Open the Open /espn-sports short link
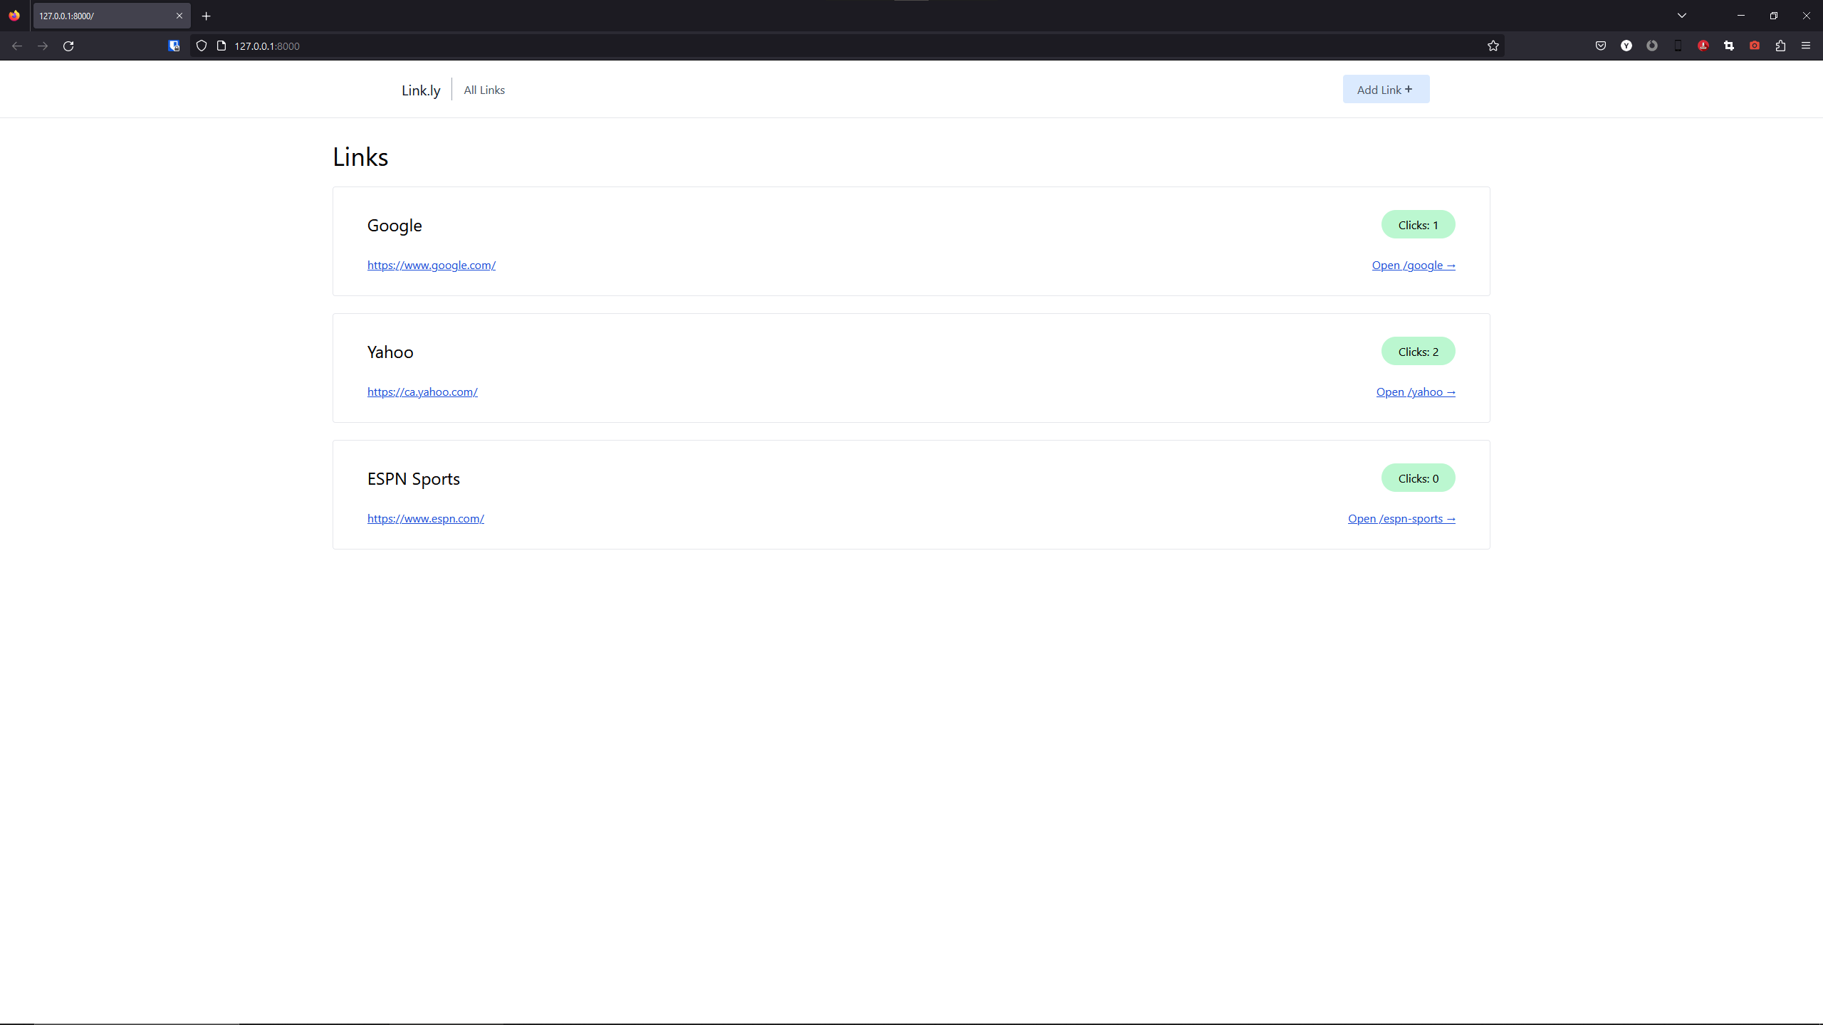The width and height of the screenshot is (1823, 1025). coord(1401,519)
